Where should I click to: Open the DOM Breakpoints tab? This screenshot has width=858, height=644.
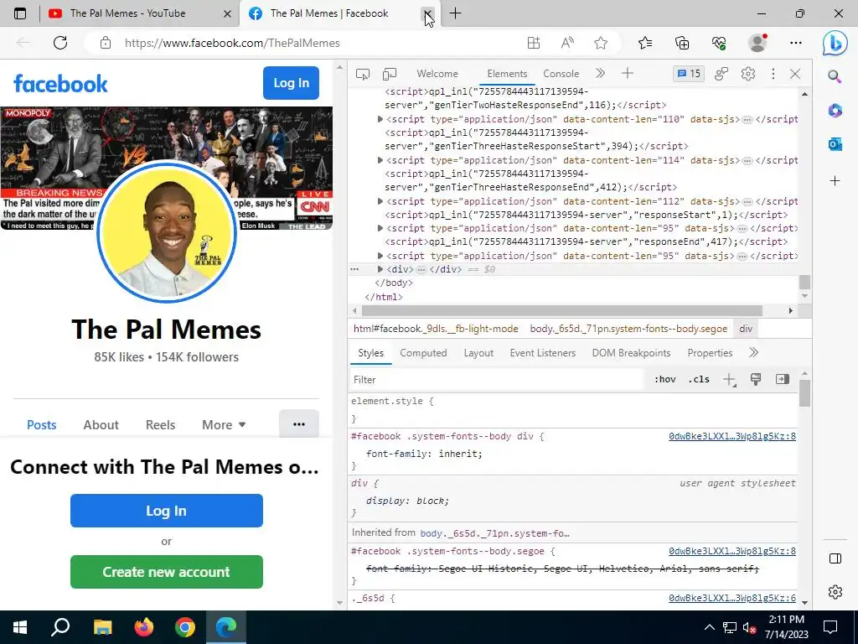pos(631,353)
